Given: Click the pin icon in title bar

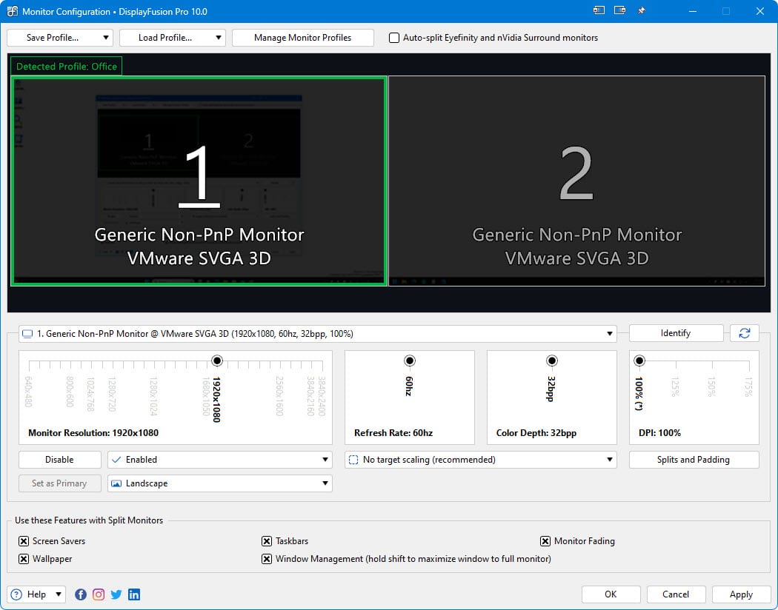Looking at the screenshot, I should [x=641, y=11].
